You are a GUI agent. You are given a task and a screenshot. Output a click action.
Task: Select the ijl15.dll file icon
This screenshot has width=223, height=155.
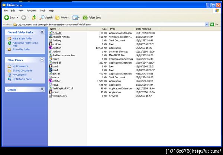(51, 74)
